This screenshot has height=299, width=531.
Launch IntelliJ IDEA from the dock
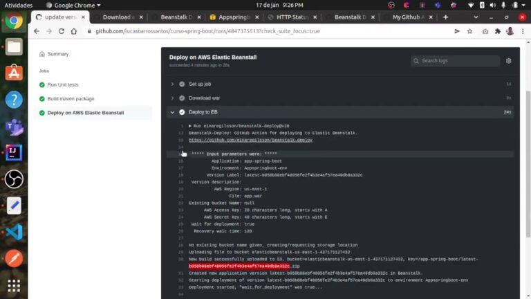(14, 152)
